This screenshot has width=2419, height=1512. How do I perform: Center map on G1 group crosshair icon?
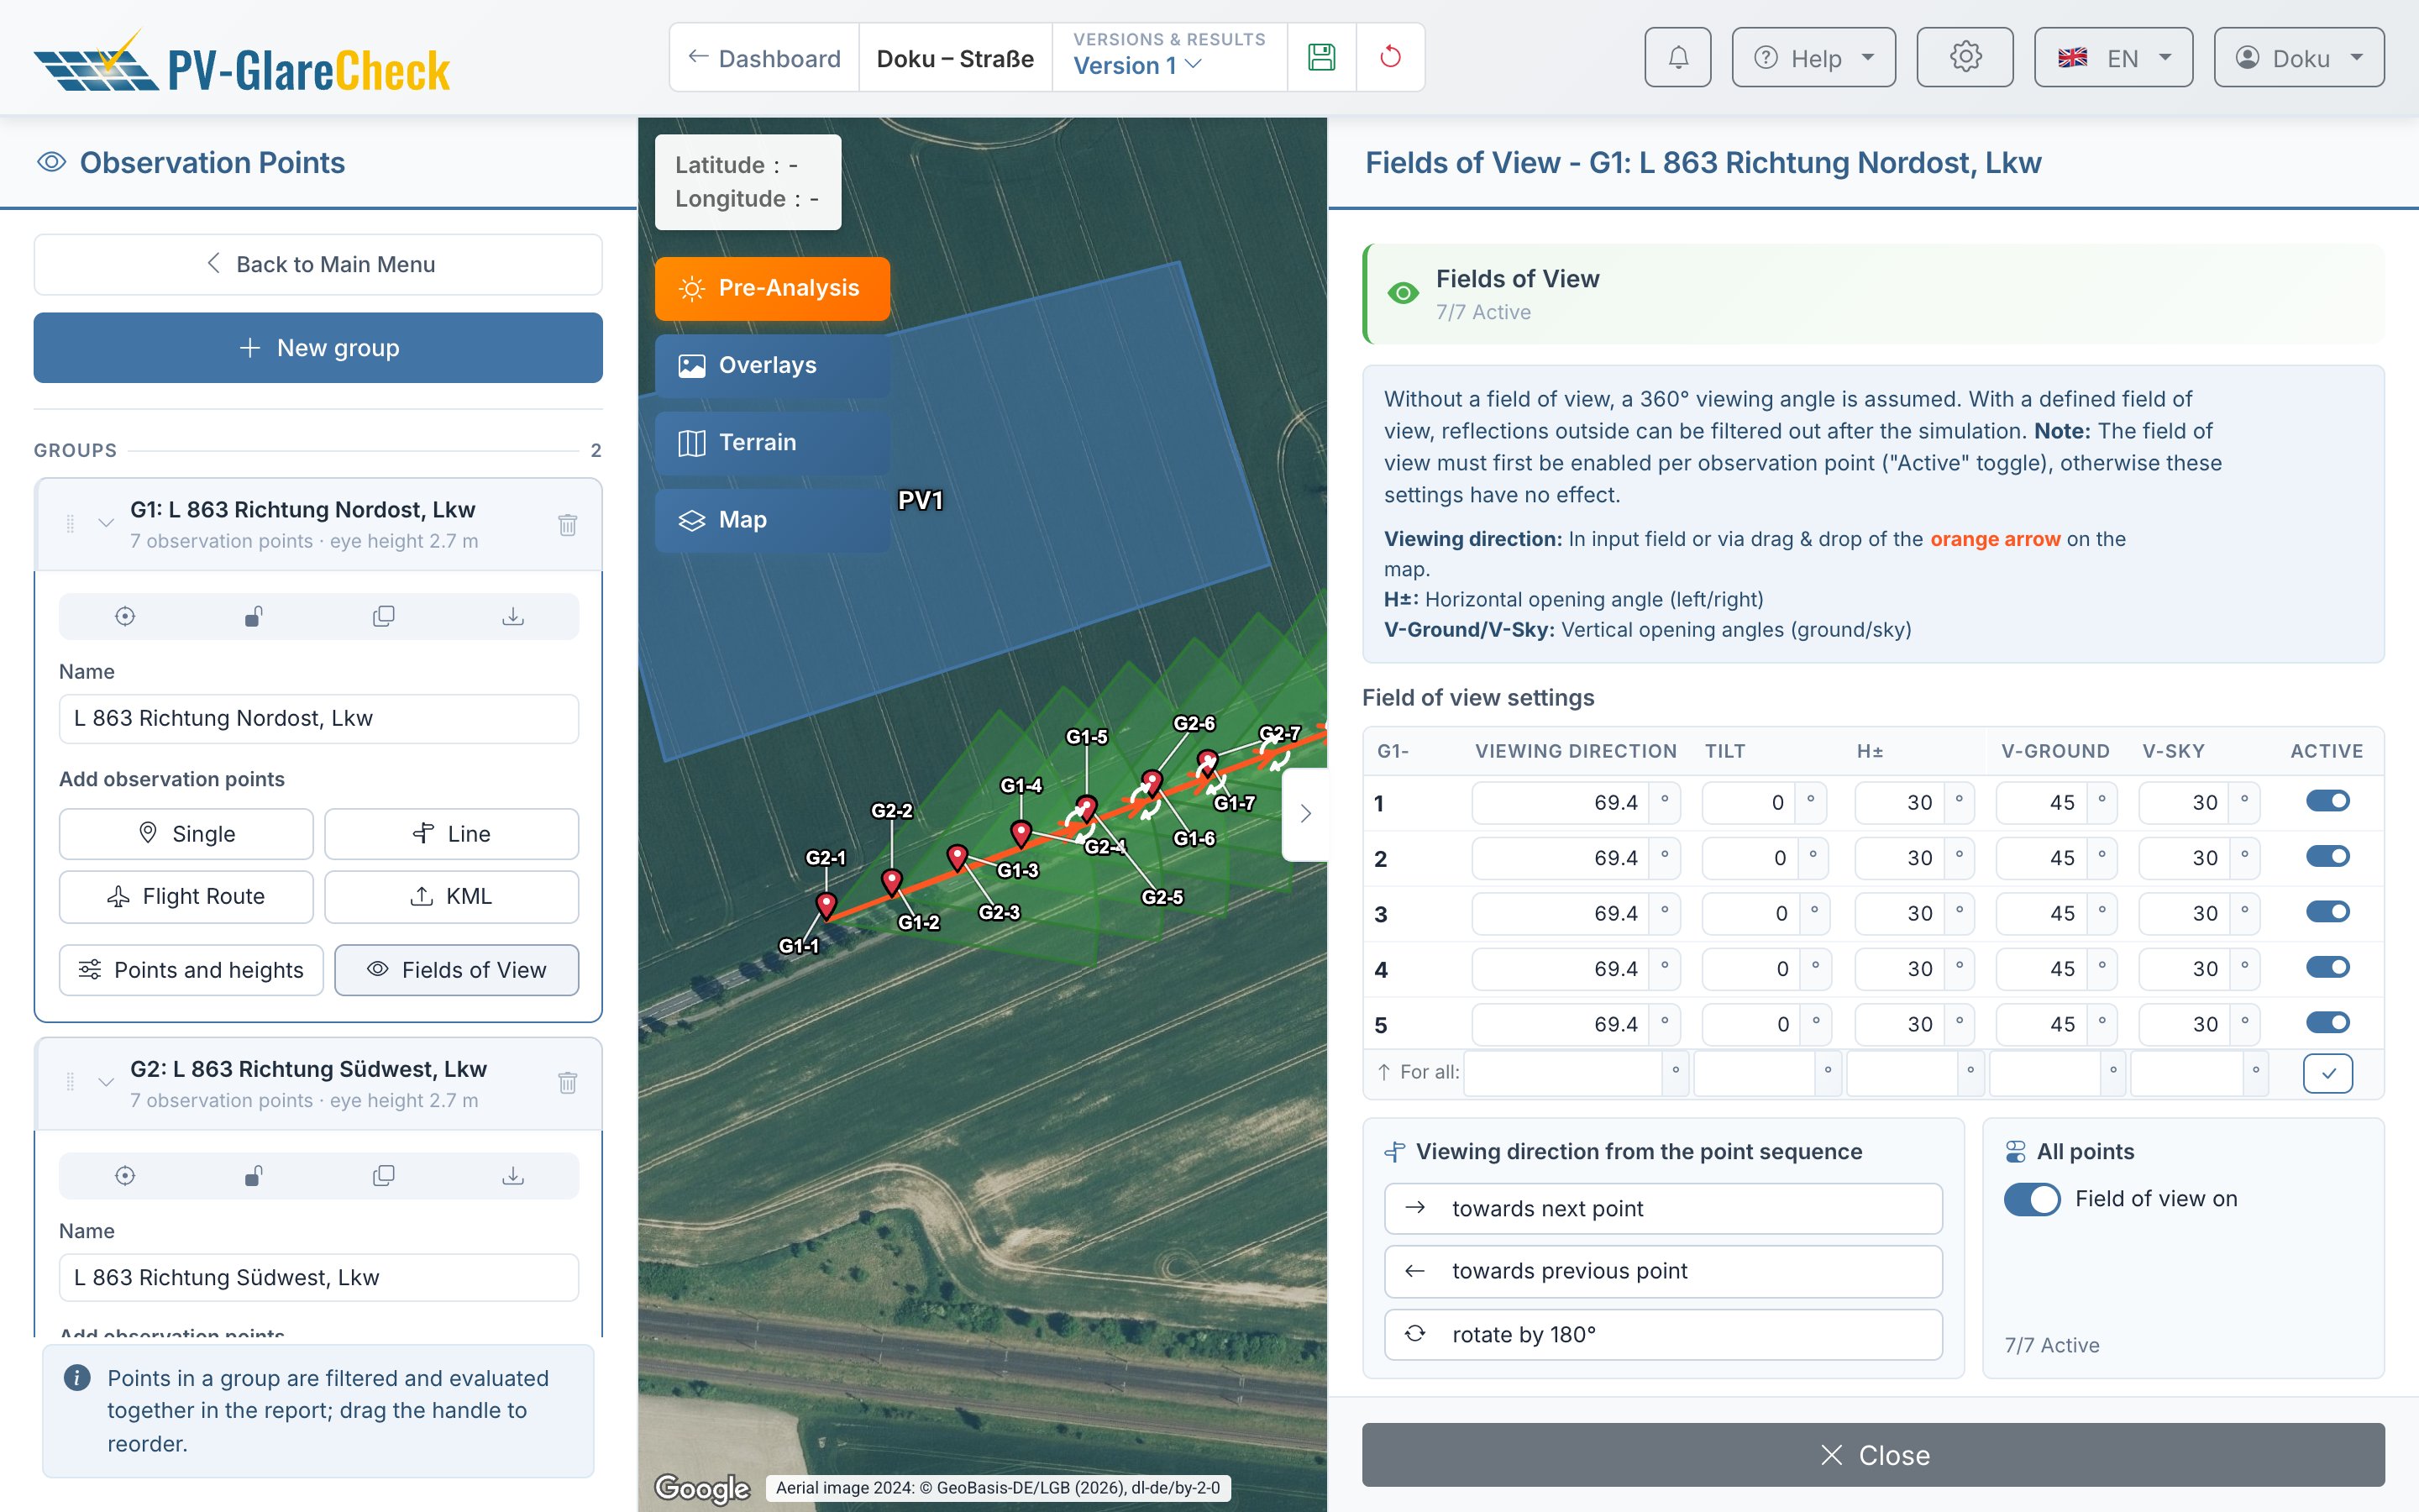[125, 616]
